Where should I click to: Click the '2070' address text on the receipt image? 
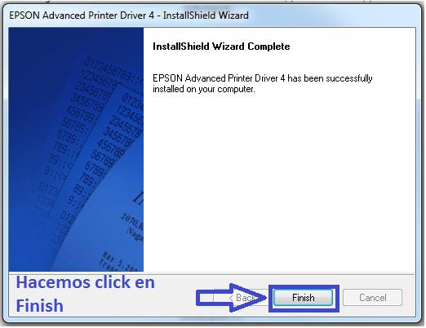128,219
